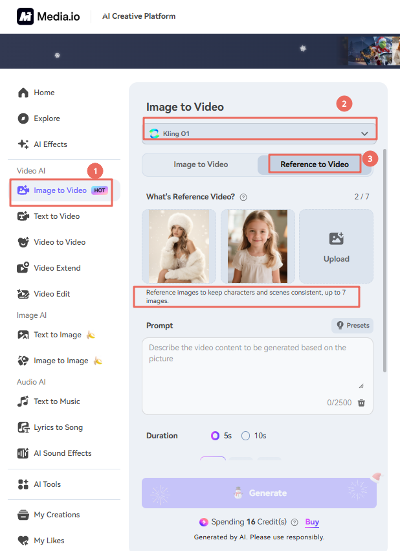Open AI Effects sparkle icon
400x551 pixels.
click(23, 144)
